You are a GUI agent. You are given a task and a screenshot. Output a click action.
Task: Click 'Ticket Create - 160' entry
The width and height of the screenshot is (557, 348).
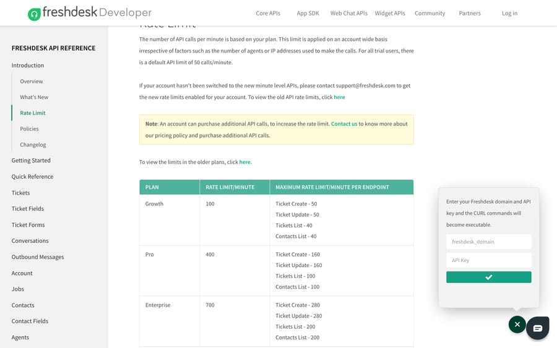click(x=298, y=255)
